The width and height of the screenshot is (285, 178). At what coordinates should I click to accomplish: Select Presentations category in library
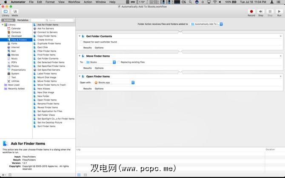(18, 70)
